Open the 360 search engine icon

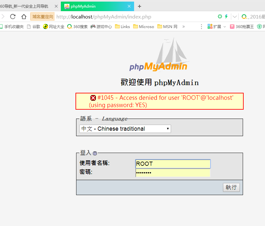click(x=244, y=17)
